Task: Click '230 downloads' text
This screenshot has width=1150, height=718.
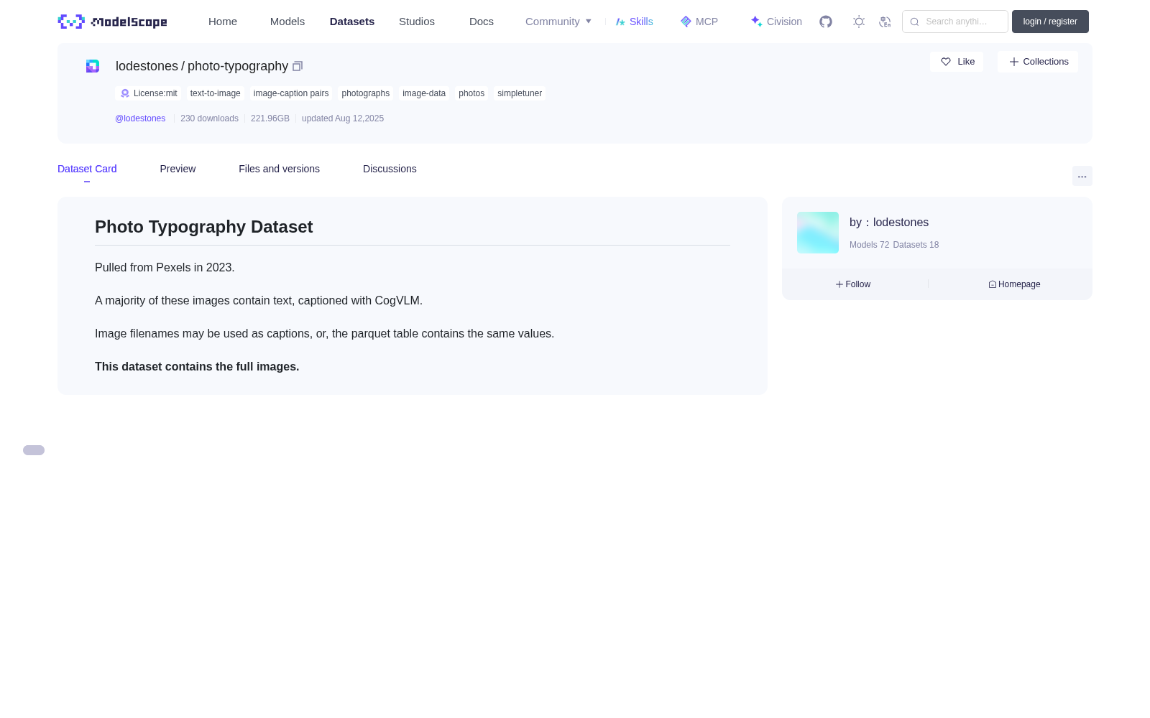Action: 209,118
